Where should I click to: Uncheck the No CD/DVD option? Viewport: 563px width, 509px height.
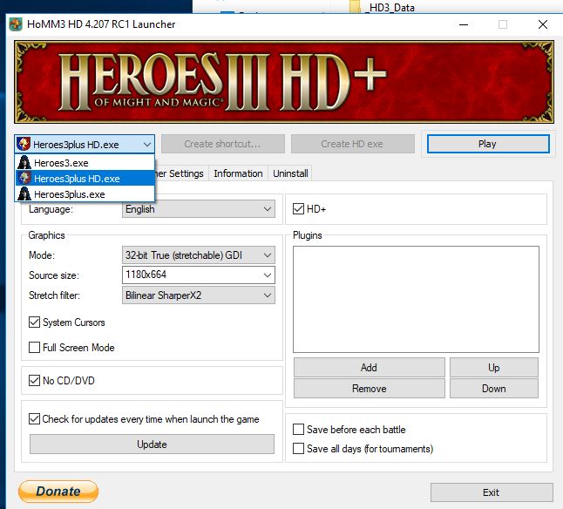[35, 380]
